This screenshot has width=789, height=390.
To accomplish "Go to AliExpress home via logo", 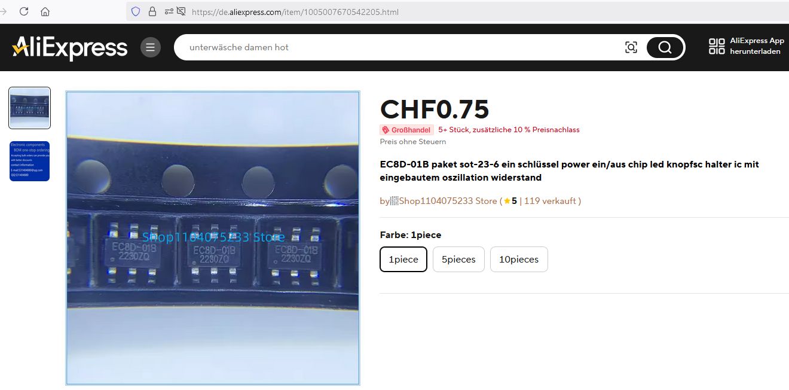I will click(69, 48).
